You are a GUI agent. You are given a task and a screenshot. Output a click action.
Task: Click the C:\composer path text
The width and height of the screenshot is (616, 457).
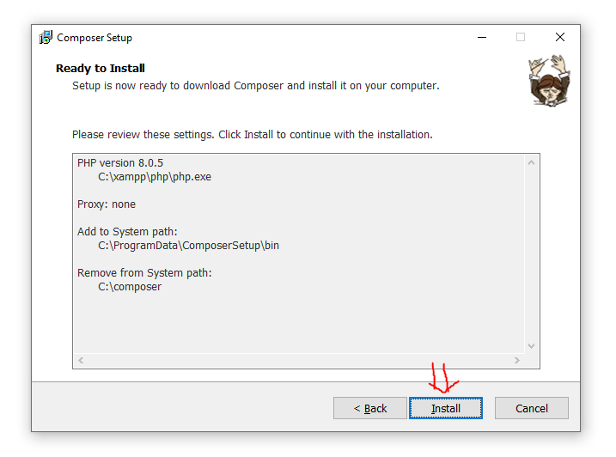tap(130, 287)
